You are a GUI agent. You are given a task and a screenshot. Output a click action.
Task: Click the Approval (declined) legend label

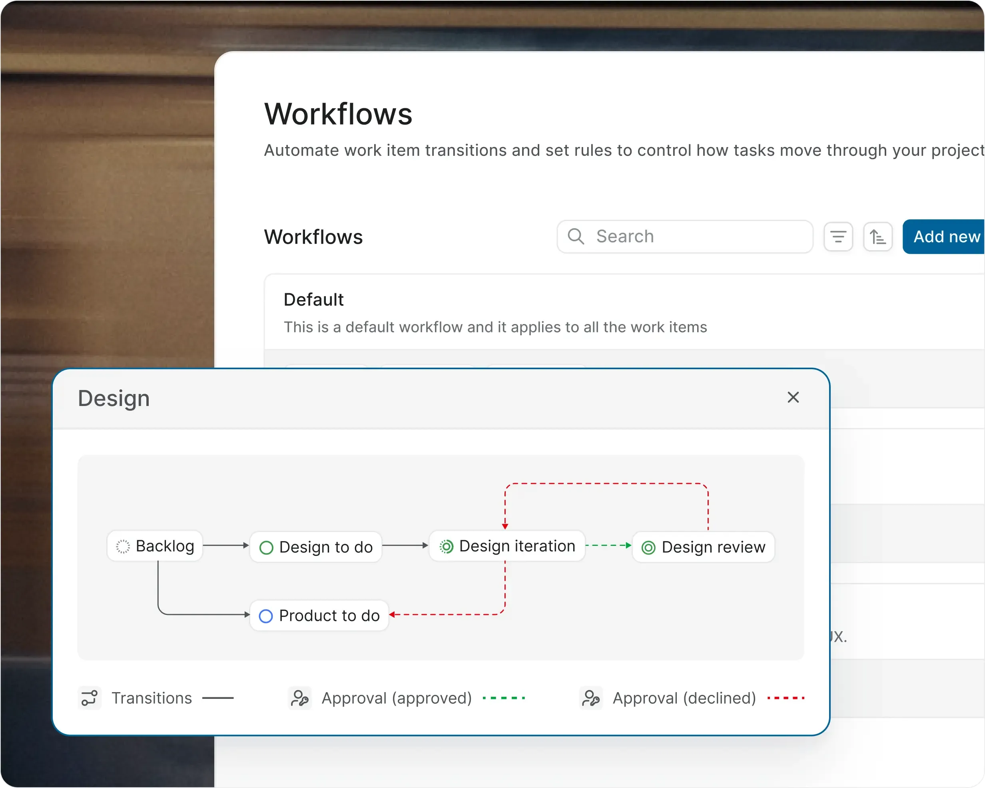[x=684, y=698]
